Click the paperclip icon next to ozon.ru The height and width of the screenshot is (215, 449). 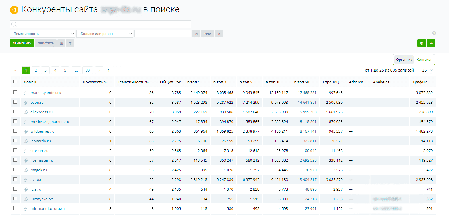tap(26, 103)
